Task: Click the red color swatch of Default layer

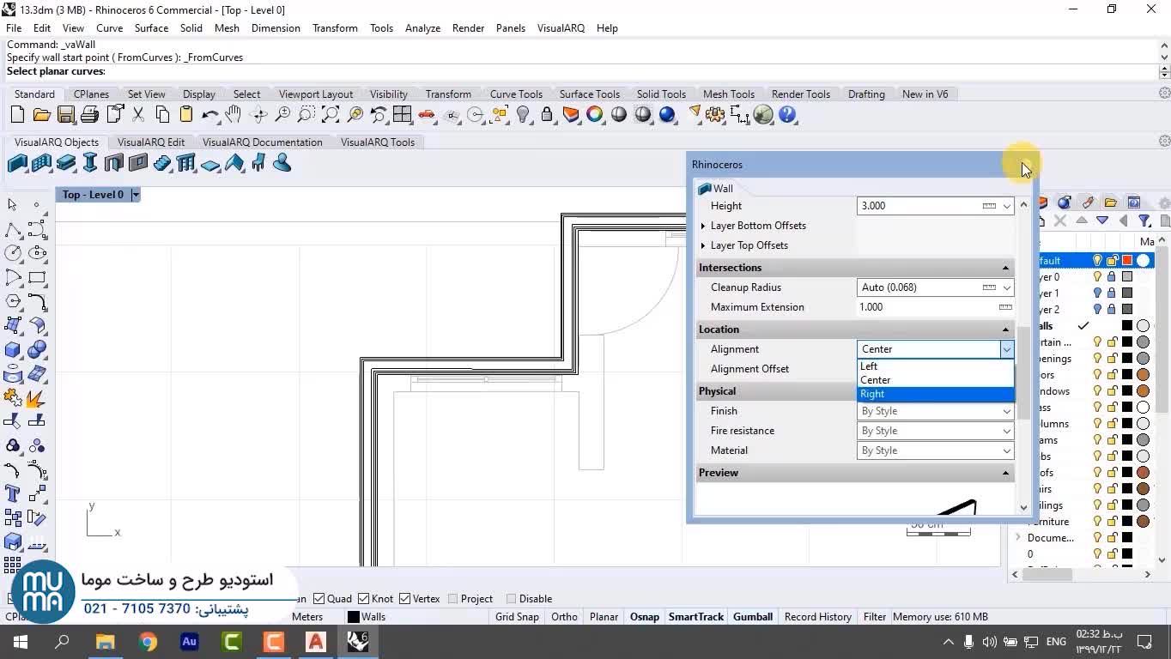Action: click(x=1127, y=261)
